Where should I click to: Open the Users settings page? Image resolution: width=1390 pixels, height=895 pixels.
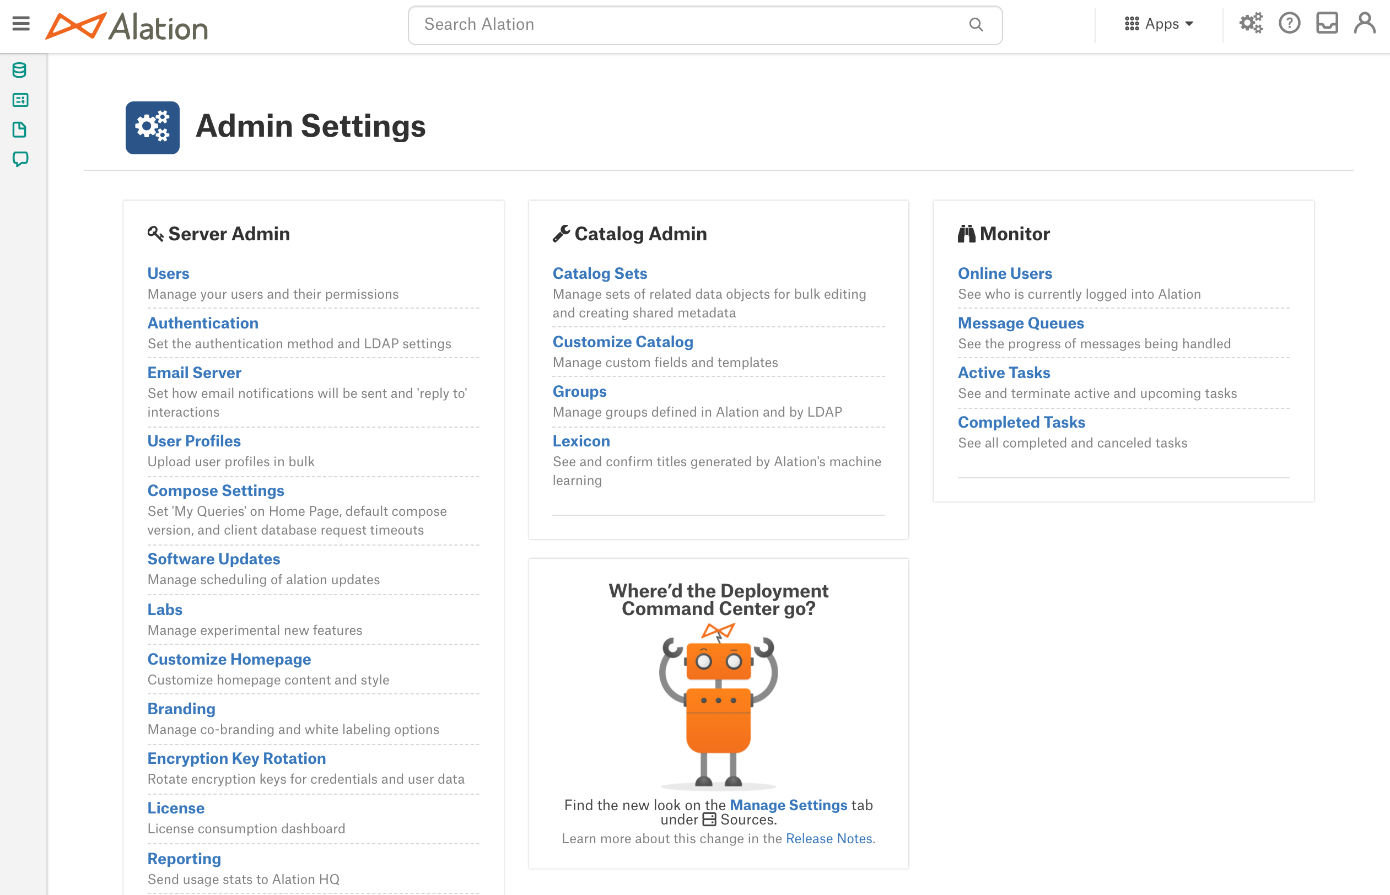(168, 273)
